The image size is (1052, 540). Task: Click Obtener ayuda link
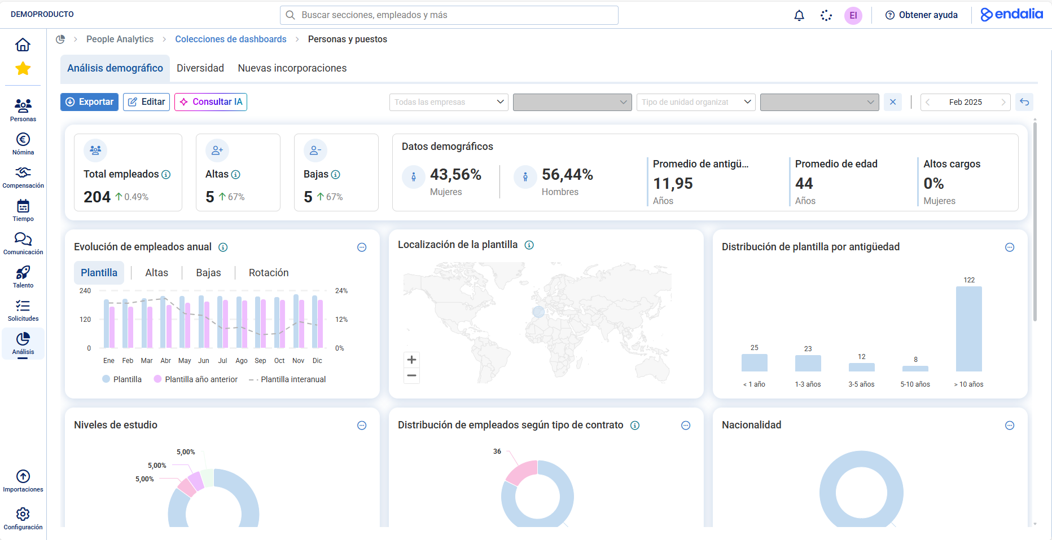[x=921, y=15]
